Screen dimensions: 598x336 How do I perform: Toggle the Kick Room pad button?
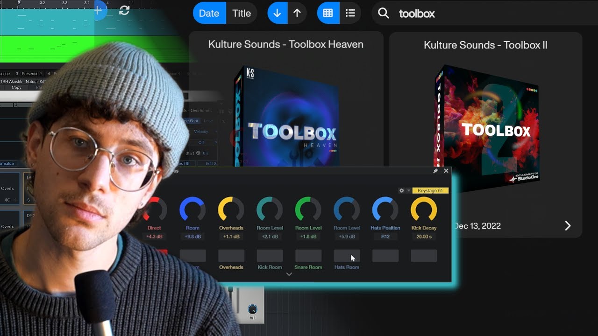pyautogui.click(x=270, y=256)
